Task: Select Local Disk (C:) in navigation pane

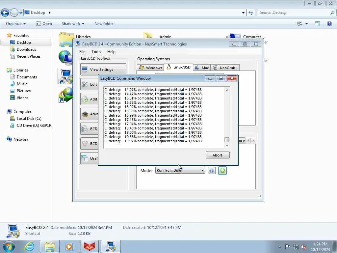Action: tap(29, 119)
